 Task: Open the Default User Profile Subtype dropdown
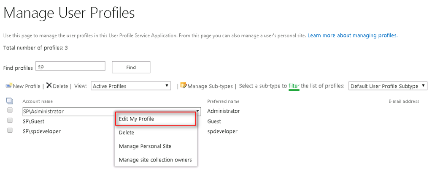pyautogui.click(x=388, y=86)
